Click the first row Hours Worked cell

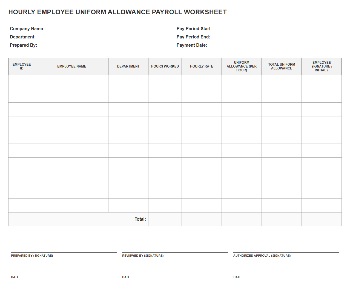165,82
